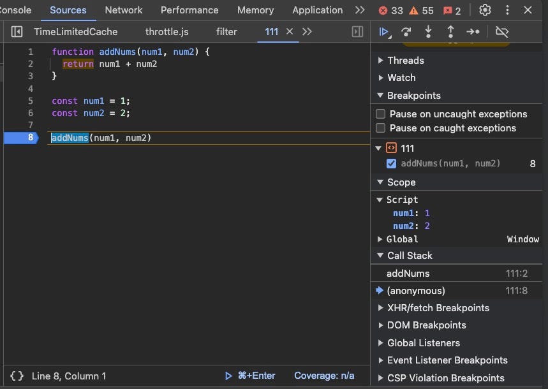Viewport: 548px width, 389px height.
Task: Open the customize DevTools three-dot menu
Action: [x=507, y=10]
